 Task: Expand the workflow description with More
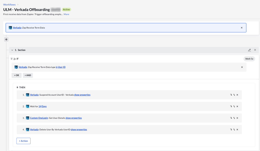point(66,14)
